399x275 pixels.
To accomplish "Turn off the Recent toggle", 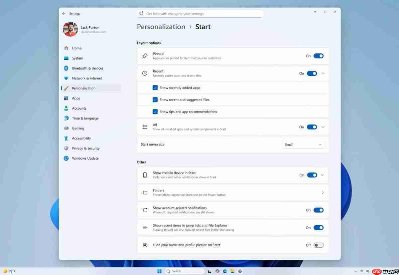I will (x=312, y=74).
